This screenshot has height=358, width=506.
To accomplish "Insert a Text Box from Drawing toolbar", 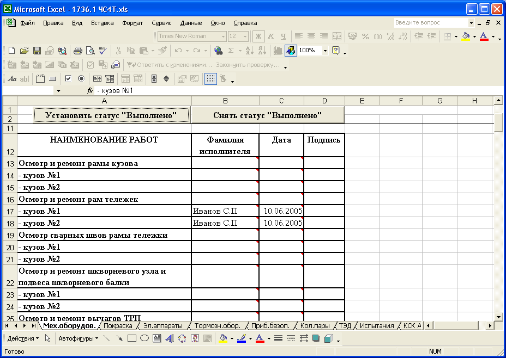I will (x=157, y=338).
